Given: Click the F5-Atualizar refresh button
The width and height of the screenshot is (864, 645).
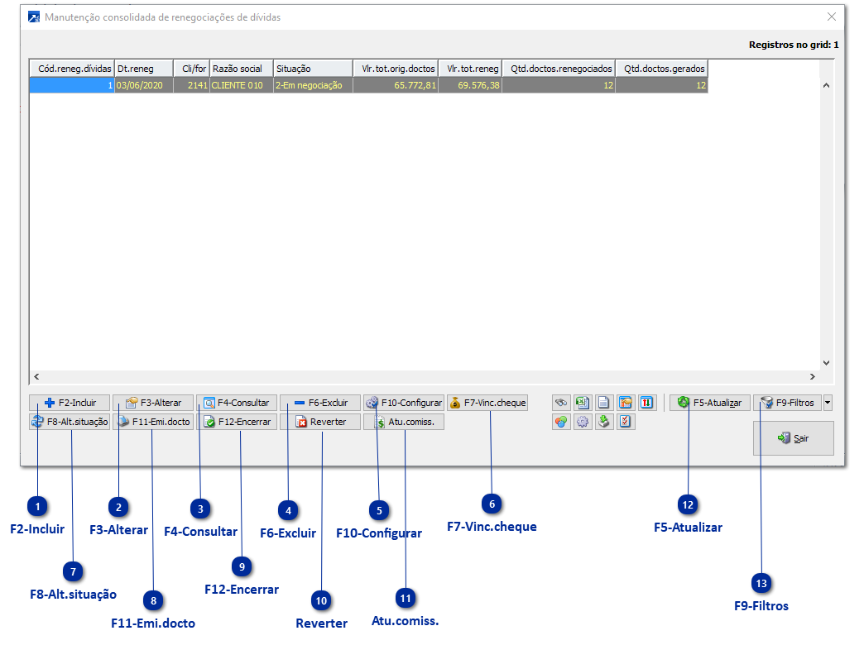Looking at the screenshot, I should pos(710,403).
